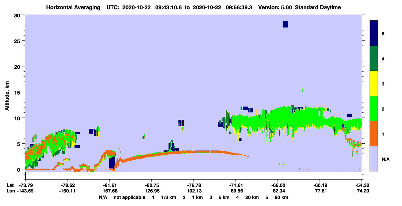Click latitude value -80.75
Image resolution: width=402 pixels, height=206 pixels.
click(152, 185)
